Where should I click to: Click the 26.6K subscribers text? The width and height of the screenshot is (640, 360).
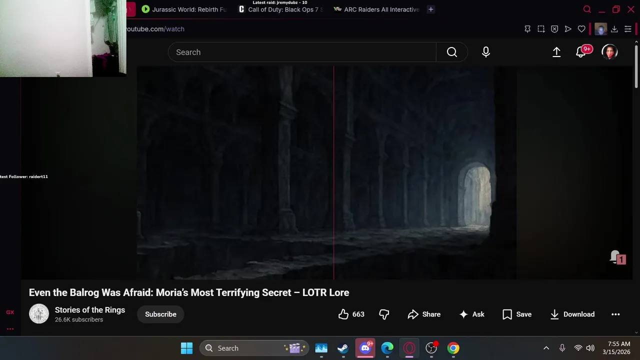coord(79,319)
